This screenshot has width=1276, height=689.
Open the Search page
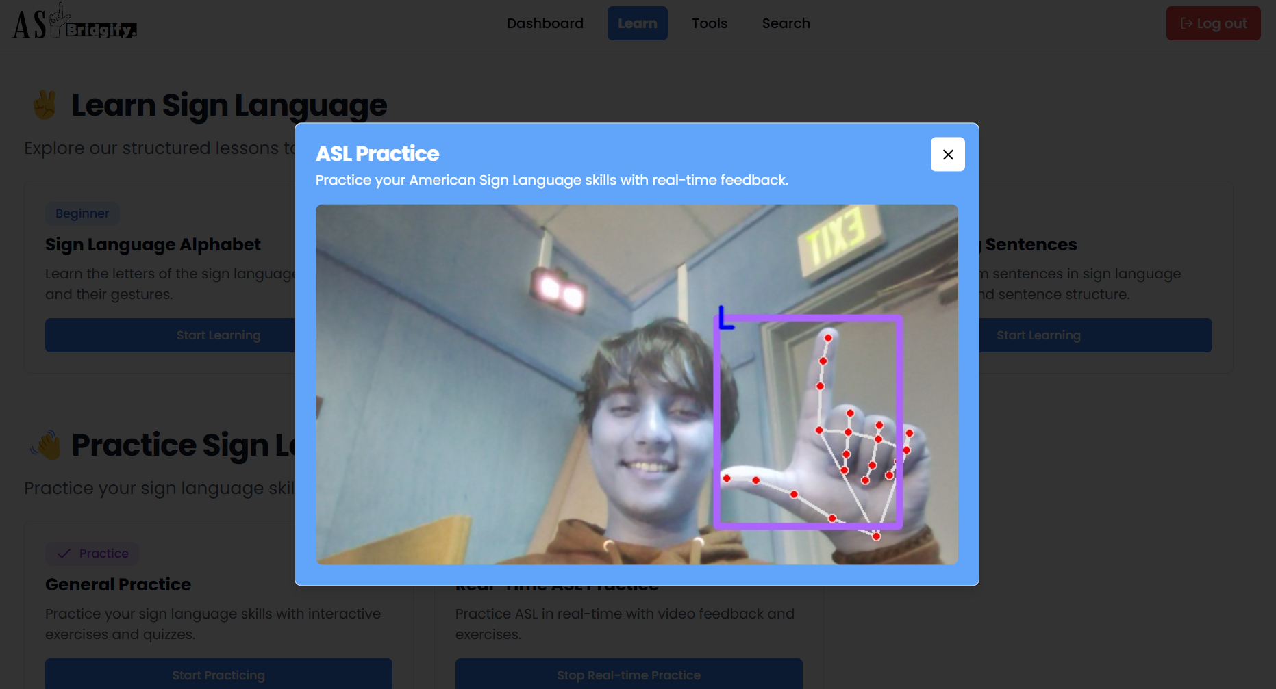(x=786, y=23)
